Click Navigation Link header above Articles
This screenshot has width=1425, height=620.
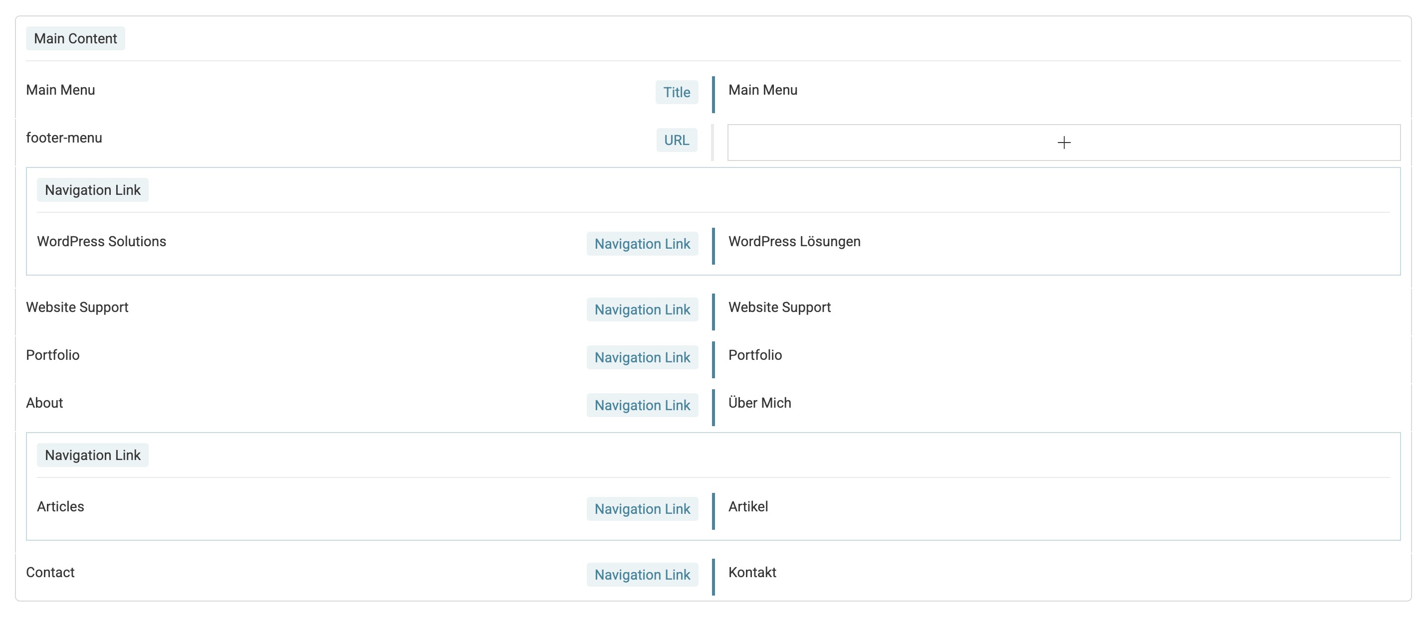click(92, 455)
